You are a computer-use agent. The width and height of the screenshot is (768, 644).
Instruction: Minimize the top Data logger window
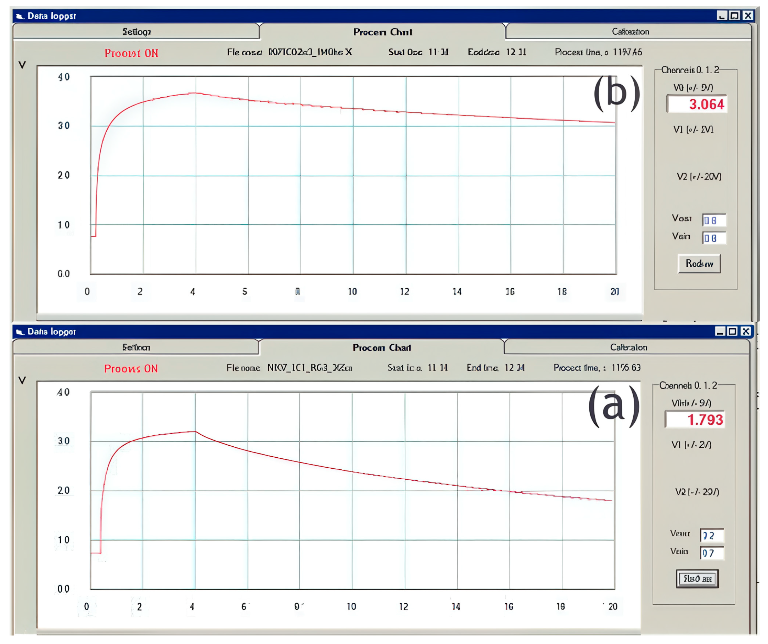click(722, 16)
